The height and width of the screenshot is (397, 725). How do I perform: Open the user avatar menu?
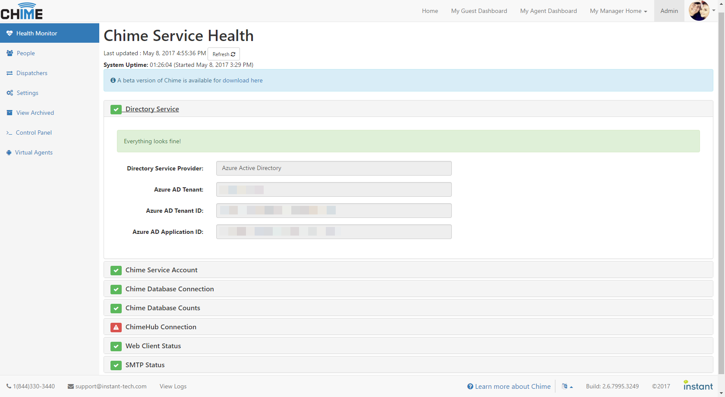[x=702, y=11]
